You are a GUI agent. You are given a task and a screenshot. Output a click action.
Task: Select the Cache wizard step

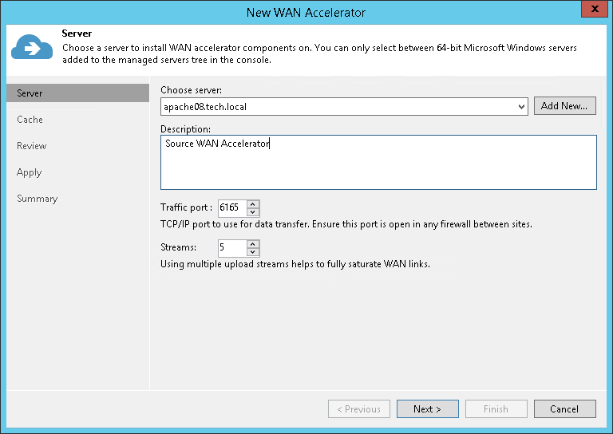pos(30,120)
